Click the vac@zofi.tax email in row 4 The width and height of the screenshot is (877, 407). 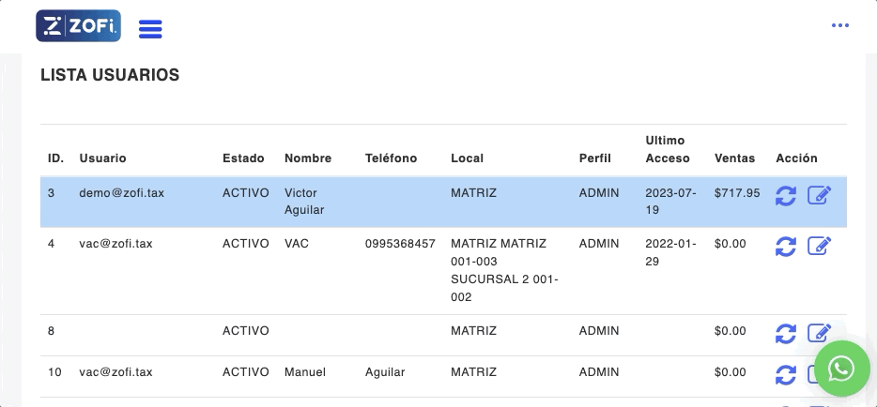tap(115, 243)
